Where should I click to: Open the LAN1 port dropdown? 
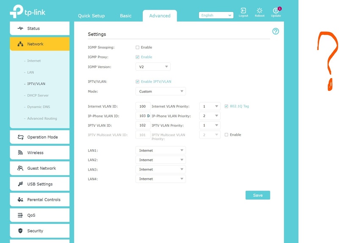click(x=161, y=151)
